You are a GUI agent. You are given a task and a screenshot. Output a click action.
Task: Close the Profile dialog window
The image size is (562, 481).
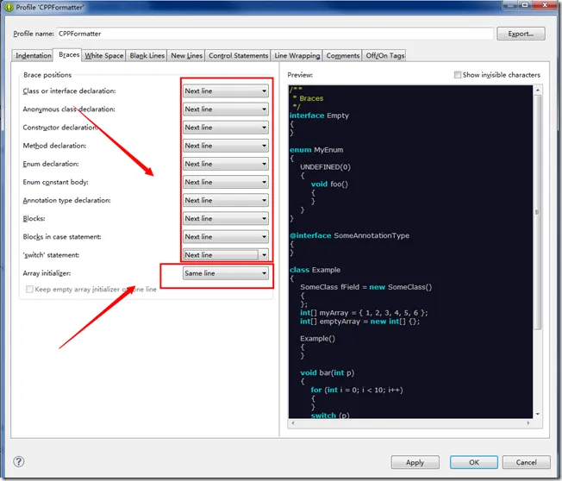545,5
